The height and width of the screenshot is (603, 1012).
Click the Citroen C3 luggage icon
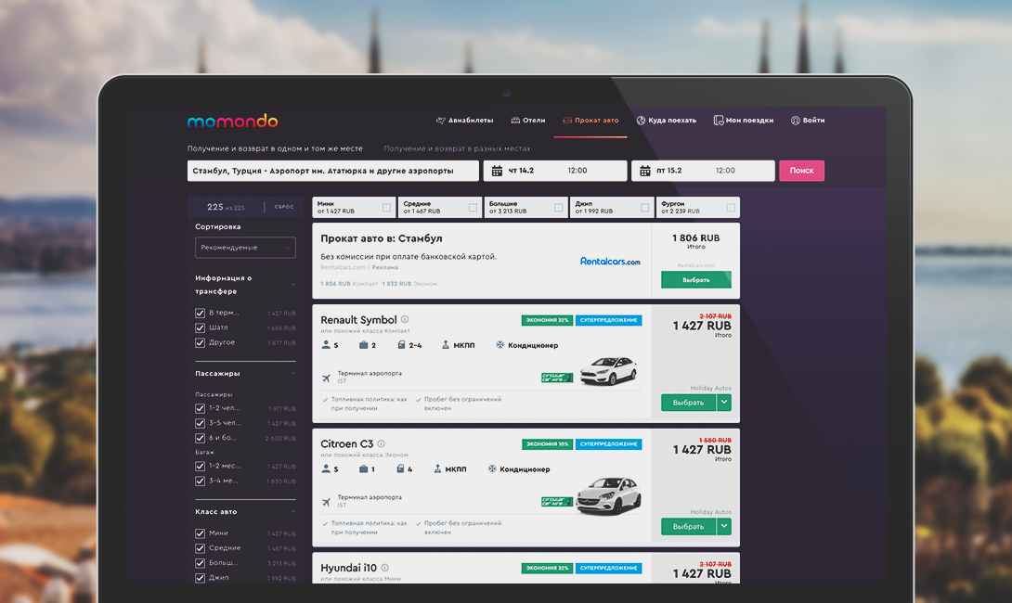tap(363, 468)
